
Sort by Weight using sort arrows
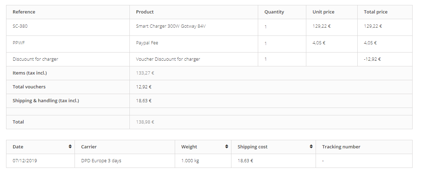tap(226, 147)
